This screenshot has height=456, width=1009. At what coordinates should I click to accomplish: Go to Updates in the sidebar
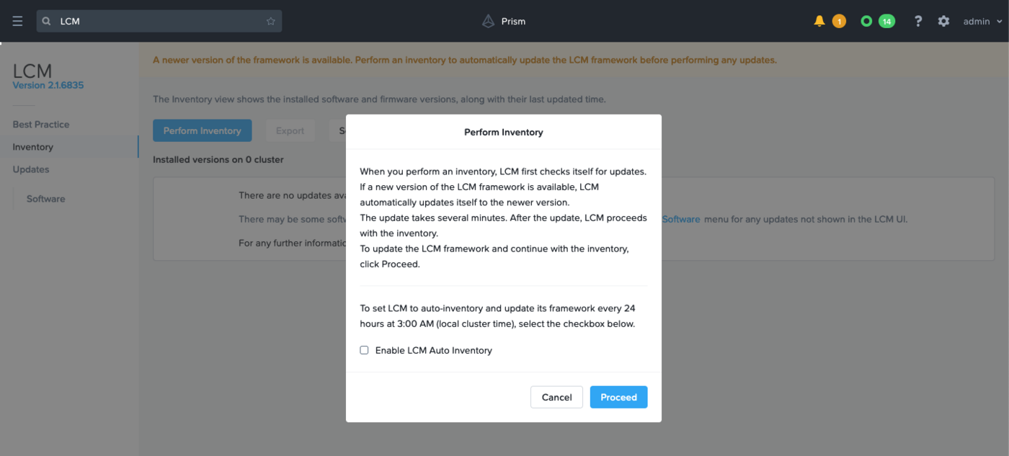click(x=31, y=169)
